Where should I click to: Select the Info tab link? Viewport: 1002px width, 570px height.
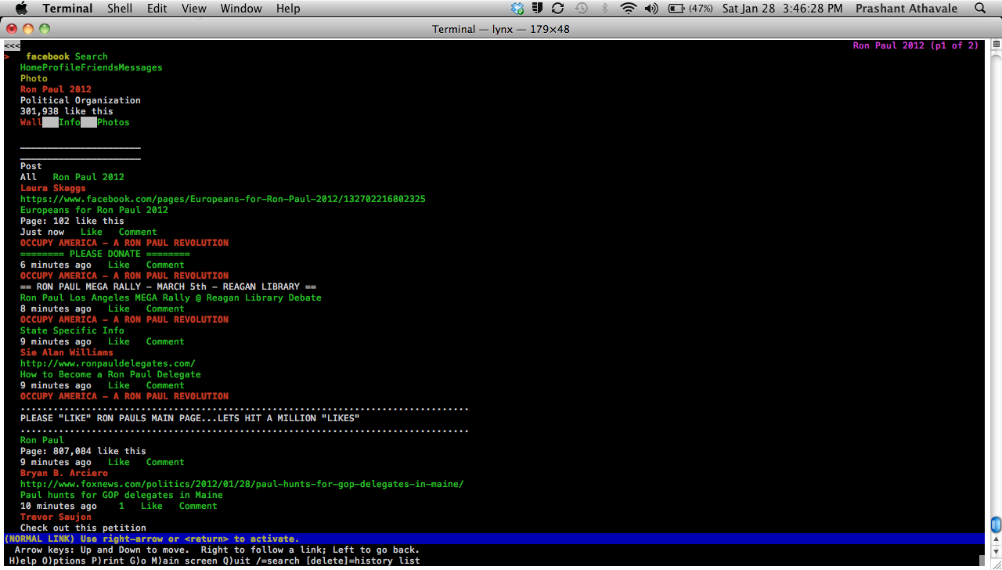tap(70, 122)
